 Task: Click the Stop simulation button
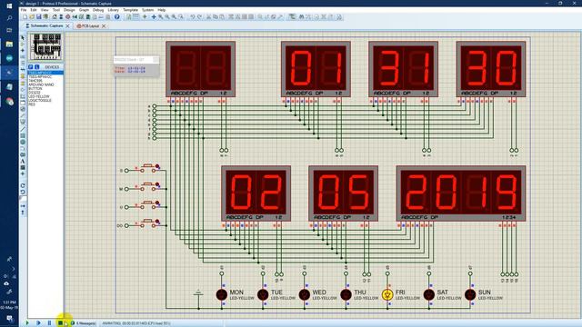60,323
